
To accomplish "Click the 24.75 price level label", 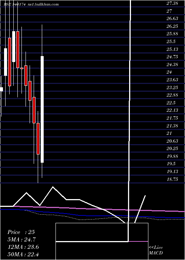I will pyautogui.click(x=172, y=57).
